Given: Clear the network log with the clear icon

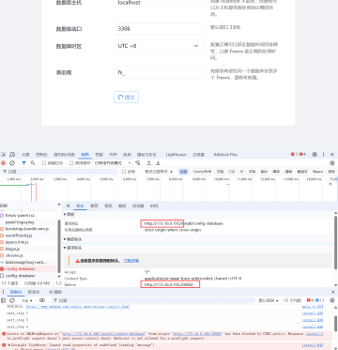Looking at the screenshot, I should 12,163.
